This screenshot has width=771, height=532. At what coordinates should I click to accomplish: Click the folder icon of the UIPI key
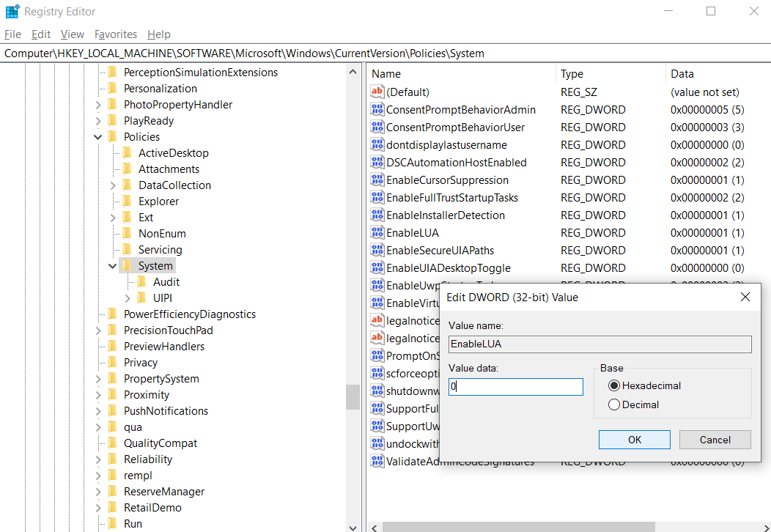142,298
